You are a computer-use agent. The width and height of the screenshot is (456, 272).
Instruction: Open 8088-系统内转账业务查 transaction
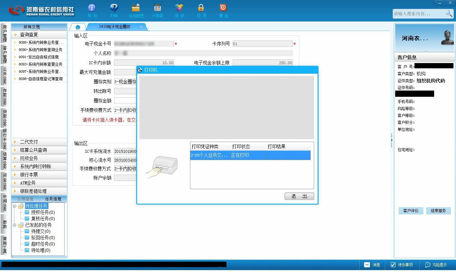[39, 42]
